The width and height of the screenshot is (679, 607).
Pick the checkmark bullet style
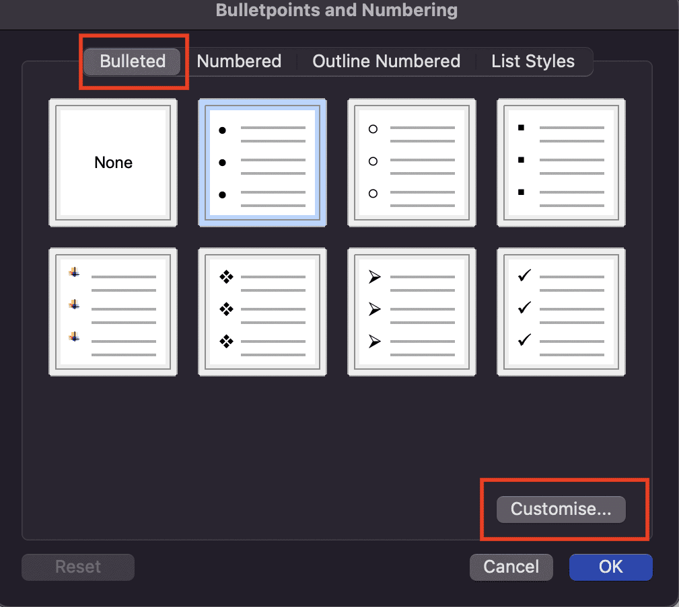point(561,311)
